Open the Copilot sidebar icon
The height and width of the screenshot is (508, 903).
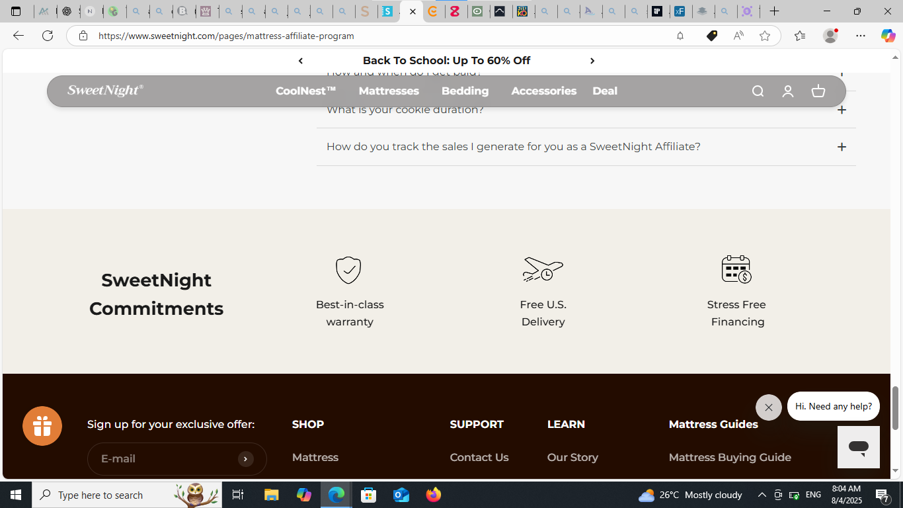tap(888, 36)
